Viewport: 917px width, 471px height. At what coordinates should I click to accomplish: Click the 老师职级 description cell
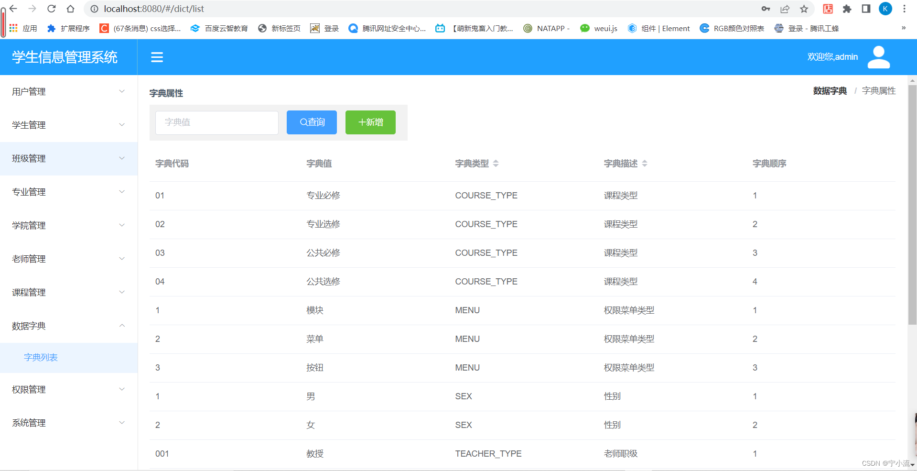(621, 454)
